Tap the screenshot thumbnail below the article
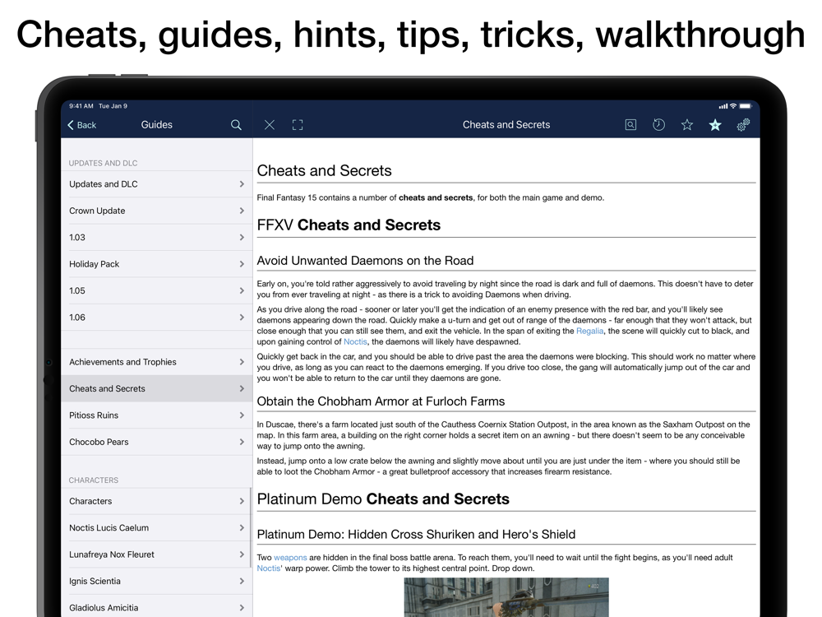The height and width of the screenshot is (617, 822). (x=506, y=597)
